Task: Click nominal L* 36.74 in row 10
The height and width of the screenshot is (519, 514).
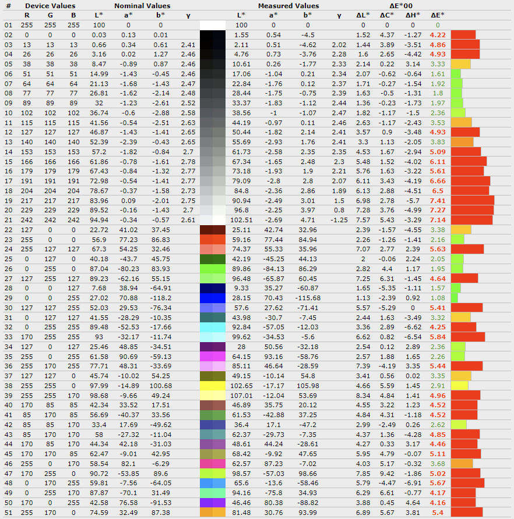Action: [99, 113]
